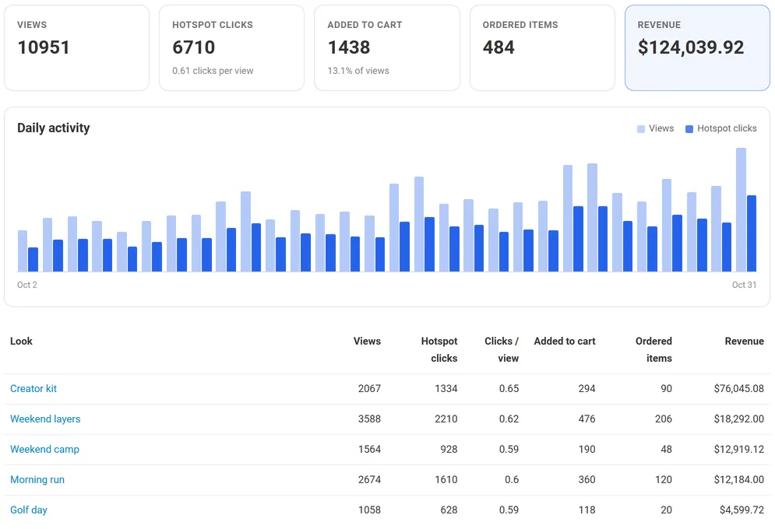This screenshot has width=775, height=529.
Task: Open the Weekend camp look
Action: [x=44, y=449]
